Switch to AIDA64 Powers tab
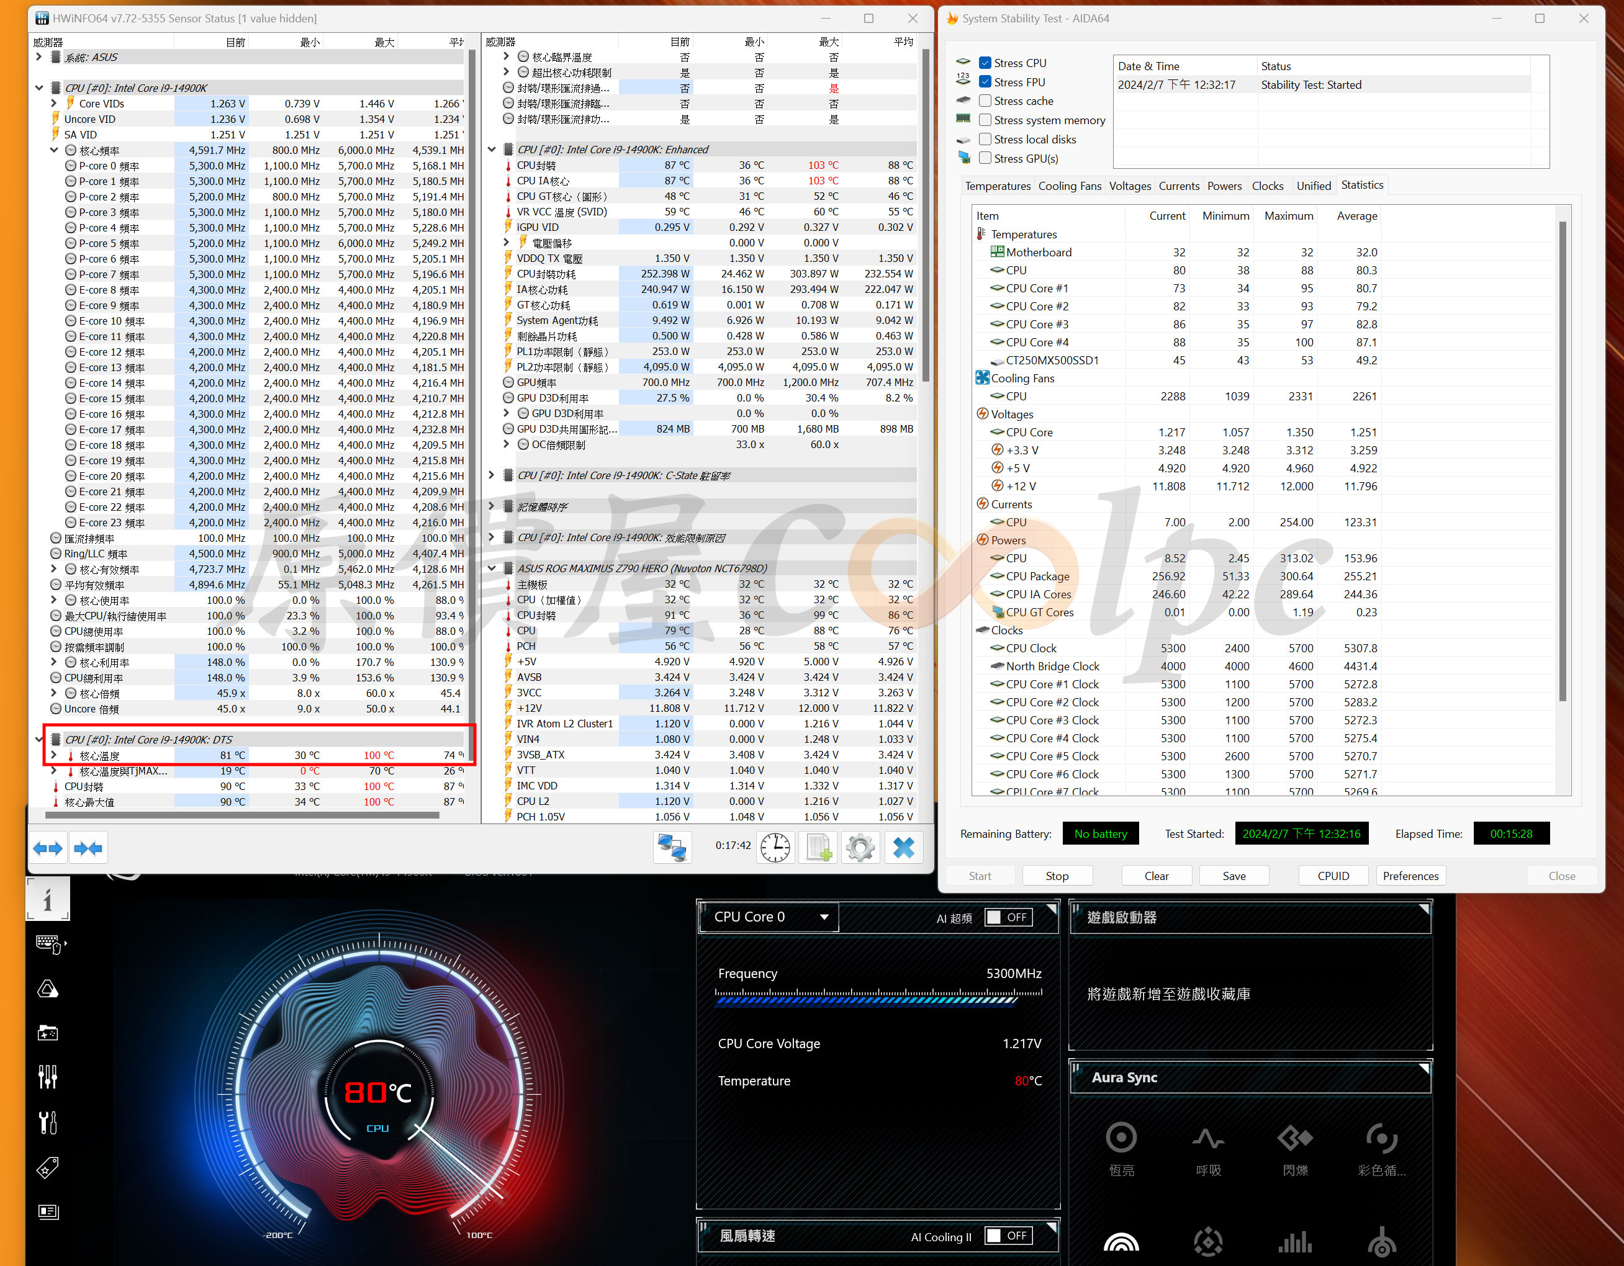This screenshot has height=1266, width=1624. [1225, 186]
